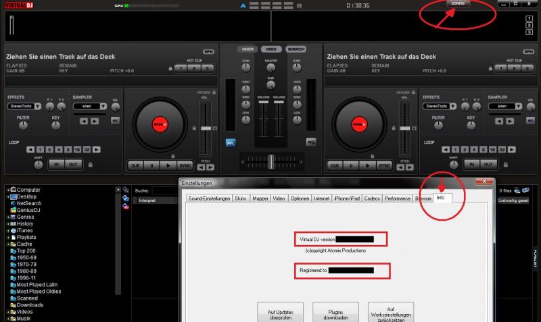541x322 pixels.
Task: Click the Auf Updates überprüfen button
Action: (280, 313)
